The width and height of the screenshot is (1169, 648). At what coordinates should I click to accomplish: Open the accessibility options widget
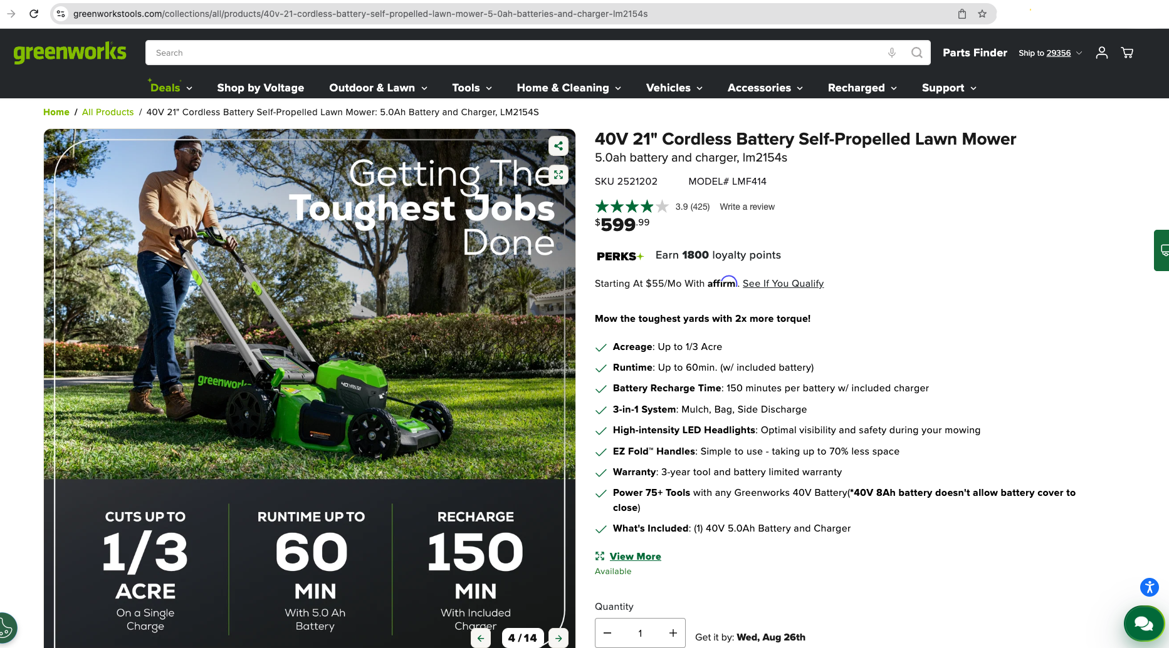[1150, 587]
